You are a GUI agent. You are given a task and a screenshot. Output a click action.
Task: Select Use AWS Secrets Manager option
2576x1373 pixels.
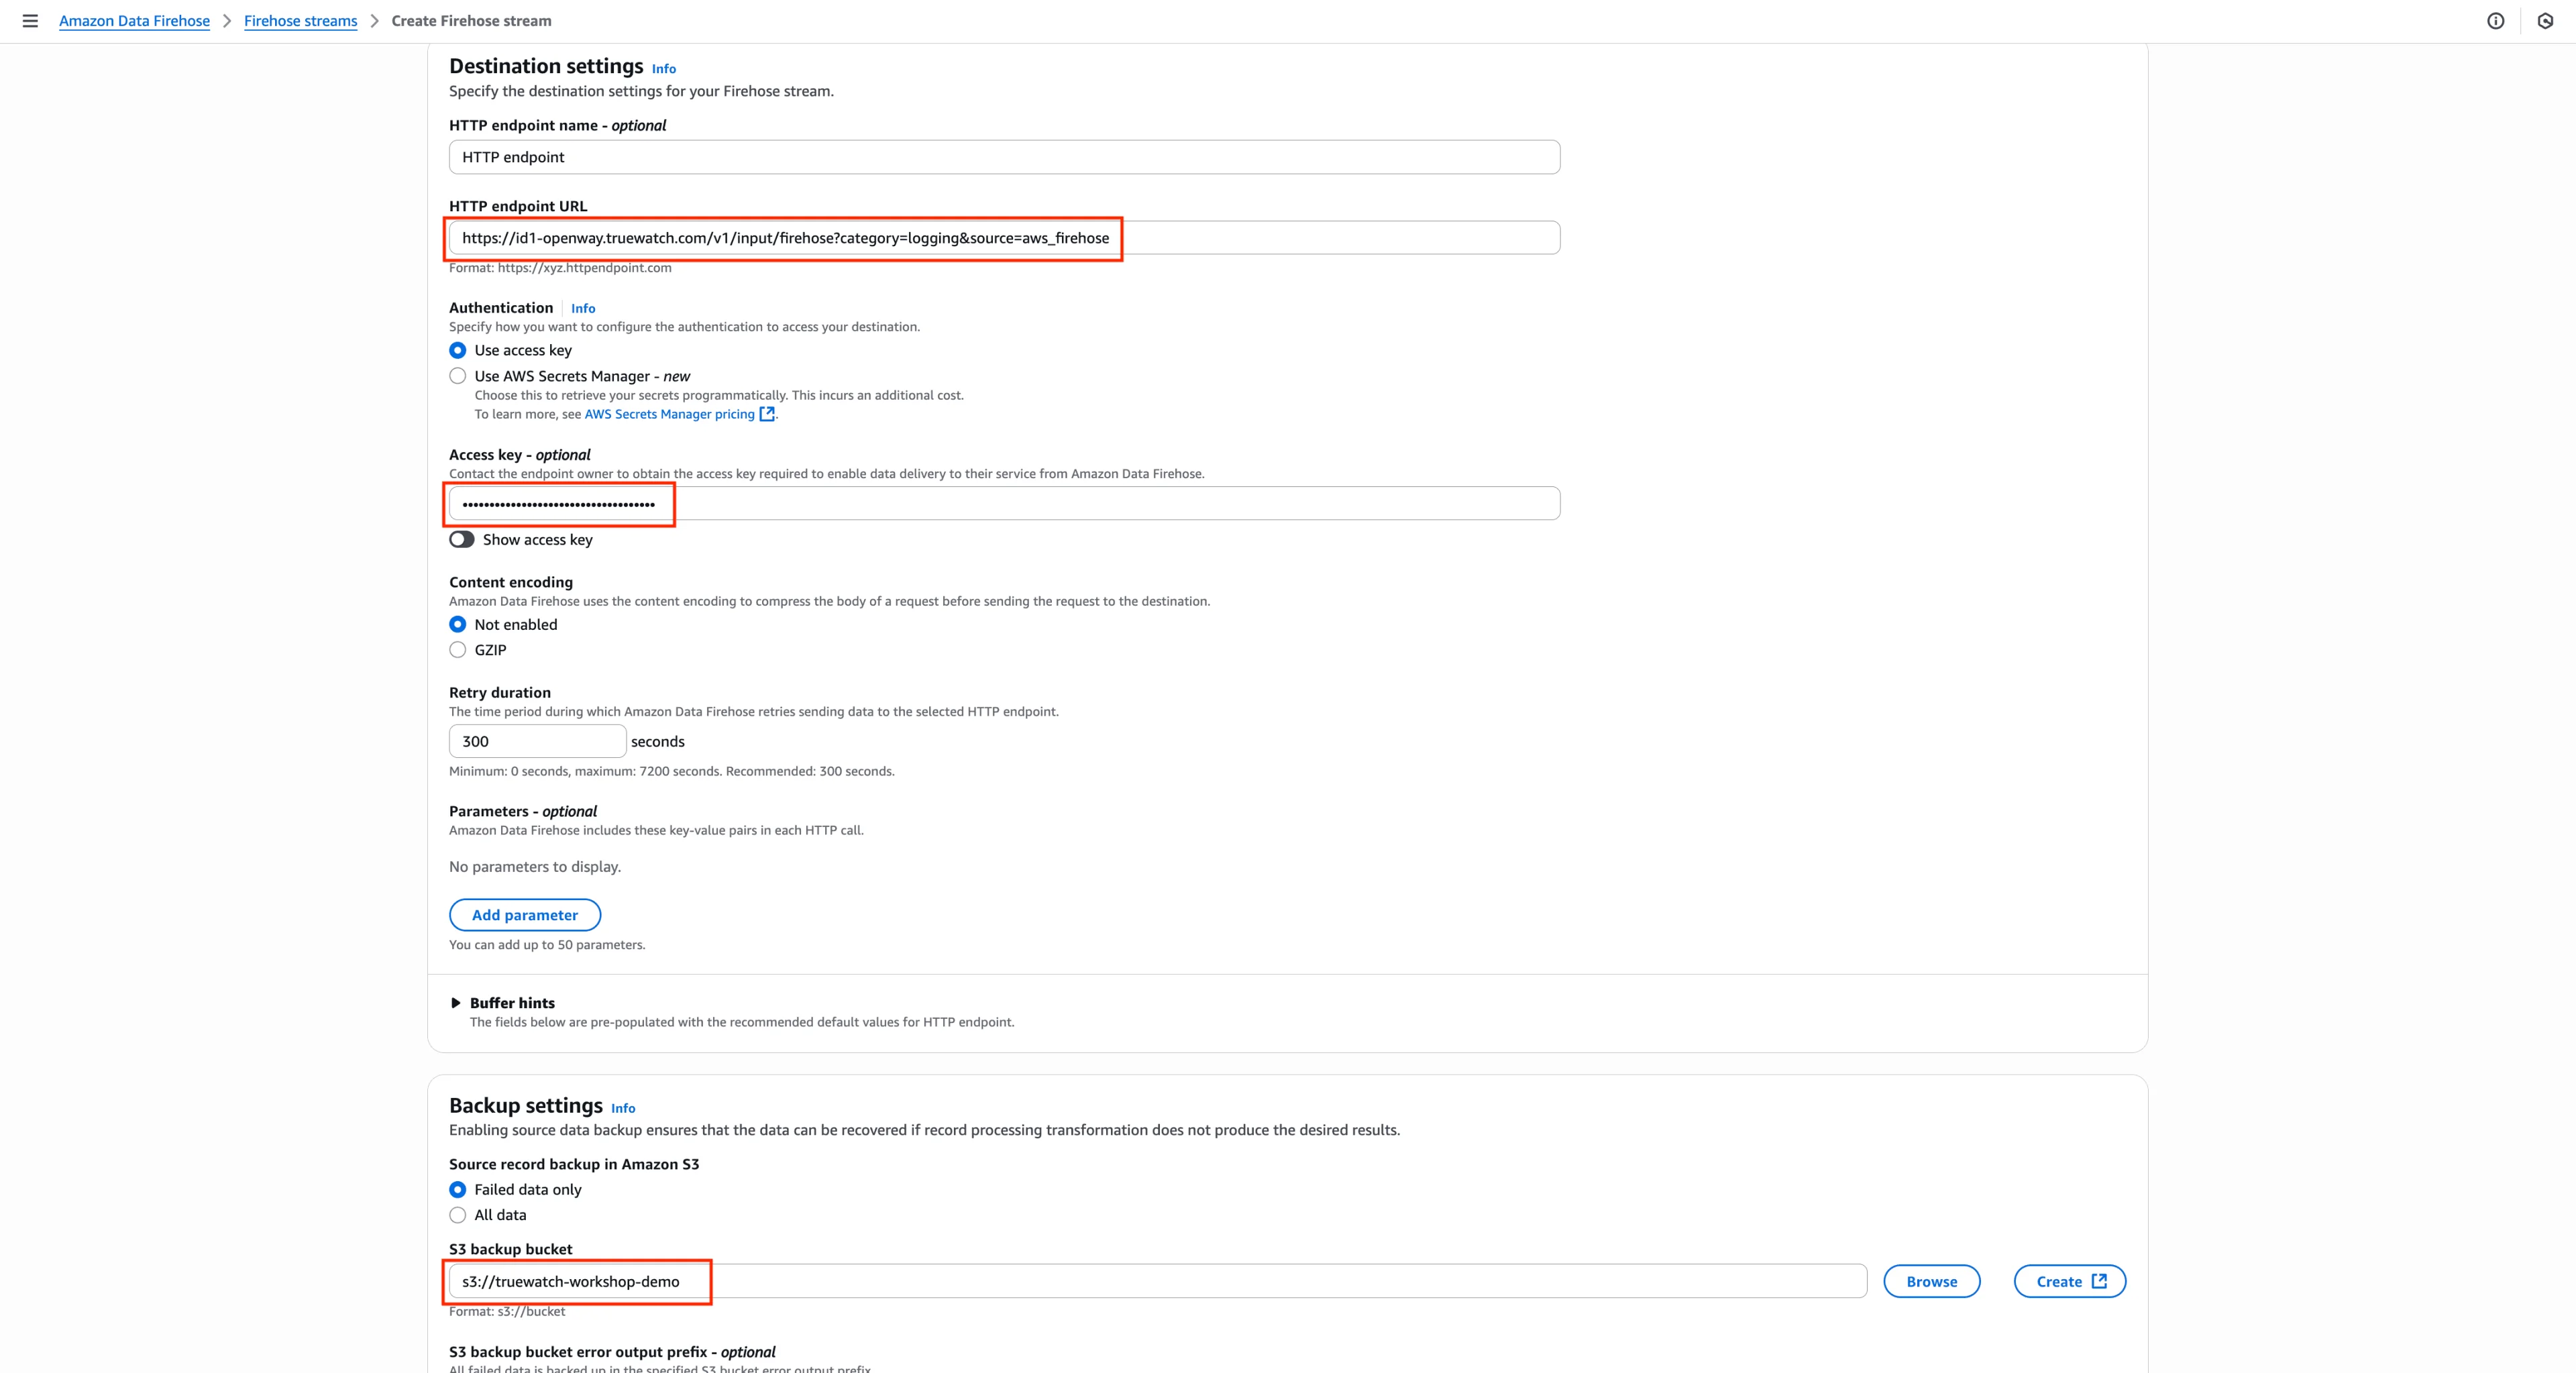point(458,376)
